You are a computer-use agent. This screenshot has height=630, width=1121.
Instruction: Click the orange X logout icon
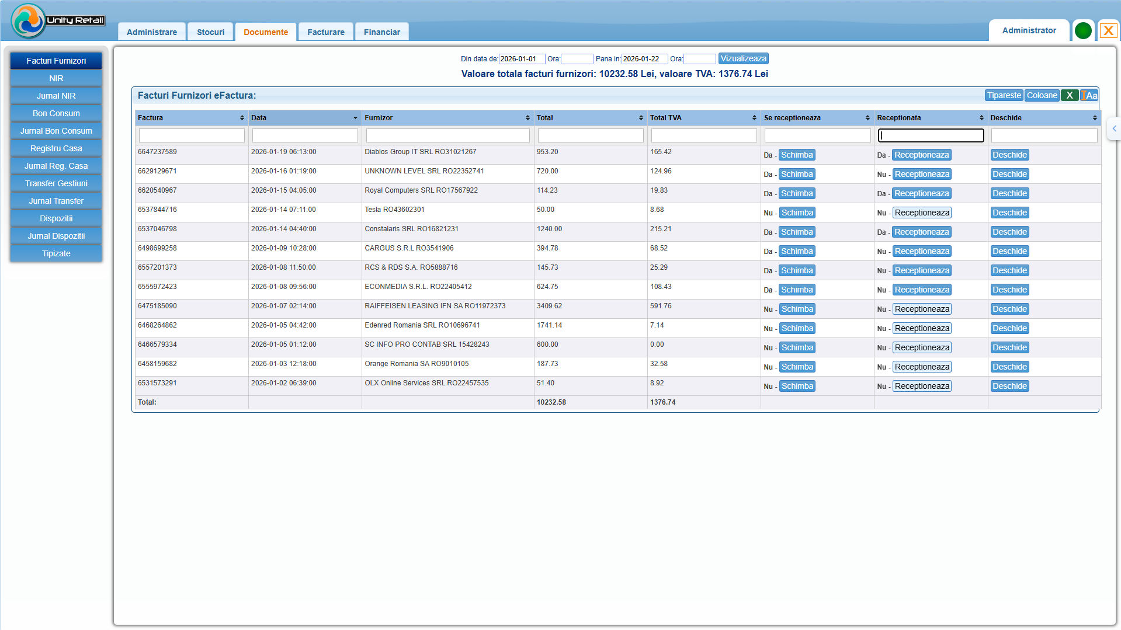[1108, 31]
